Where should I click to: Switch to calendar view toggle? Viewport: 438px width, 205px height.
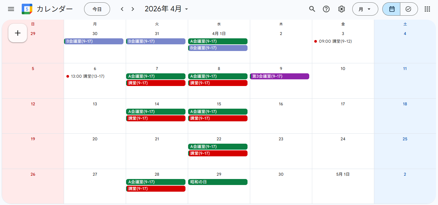(392, 9)
